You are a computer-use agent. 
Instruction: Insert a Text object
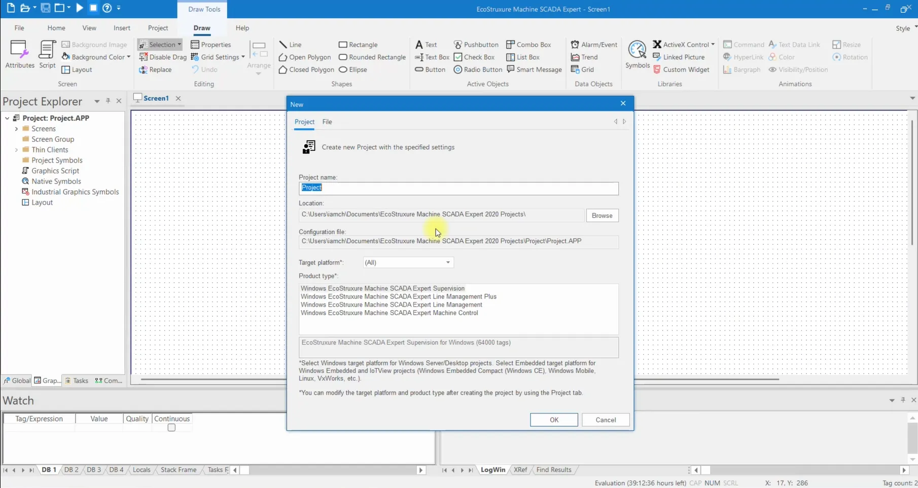click(x=426, y=45)
